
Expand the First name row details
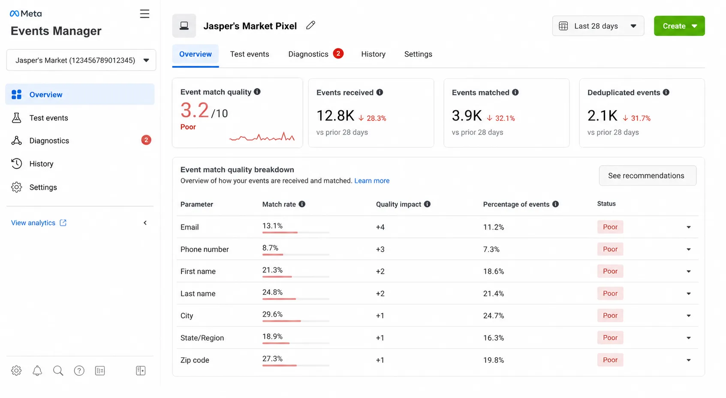(x=688, y=271)
